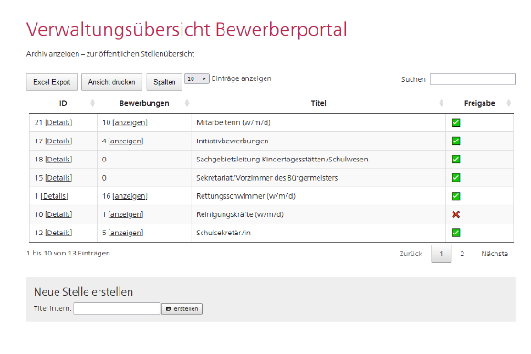Sort by Titel column arrows
Screen dimensions: 531x354
(x=441, y=103)
